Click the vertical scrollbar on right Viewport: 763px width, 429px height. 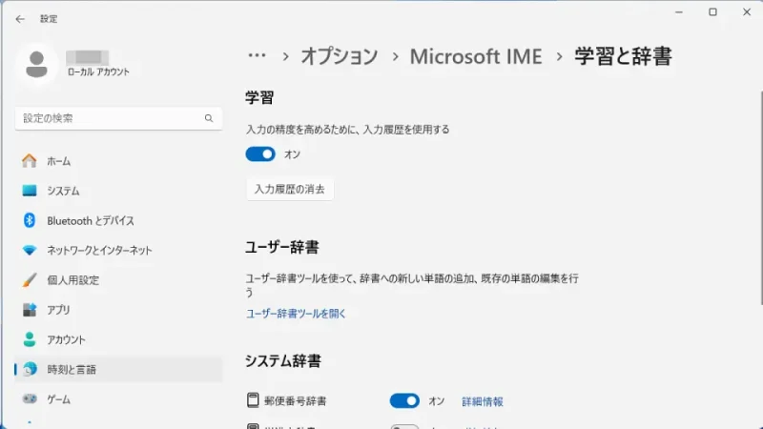click(761, 197)
